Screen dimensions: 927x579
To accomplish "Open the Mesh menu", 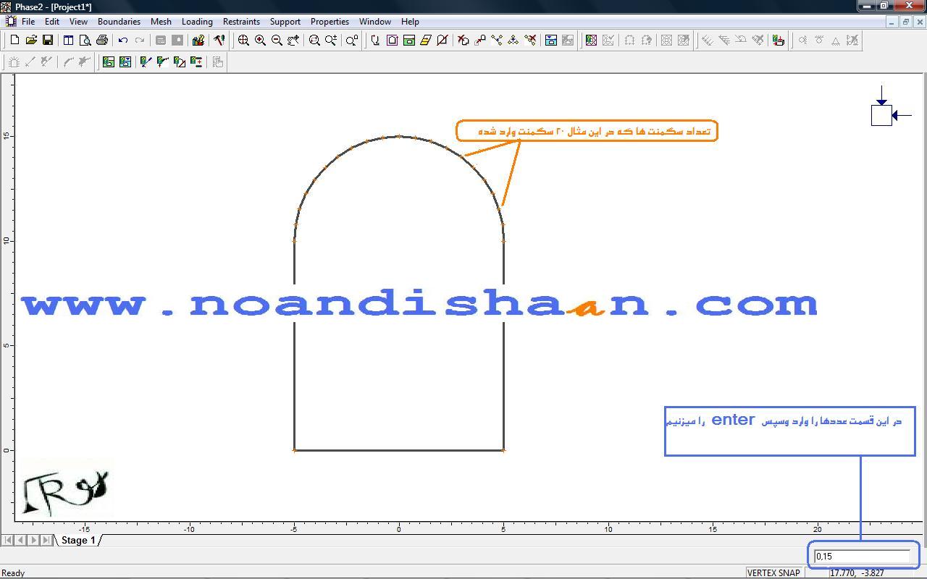I will tap(161, 22).
